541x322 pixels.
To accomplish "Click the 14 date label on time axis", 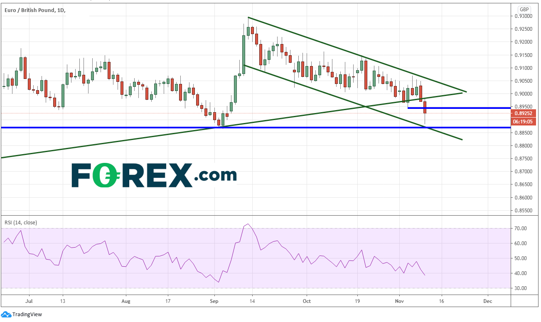I will click(252, 301).
